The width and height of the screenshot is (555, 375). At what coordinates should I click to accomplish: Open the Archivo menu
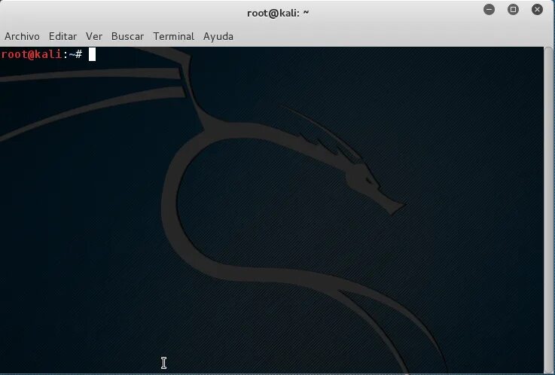22,36
